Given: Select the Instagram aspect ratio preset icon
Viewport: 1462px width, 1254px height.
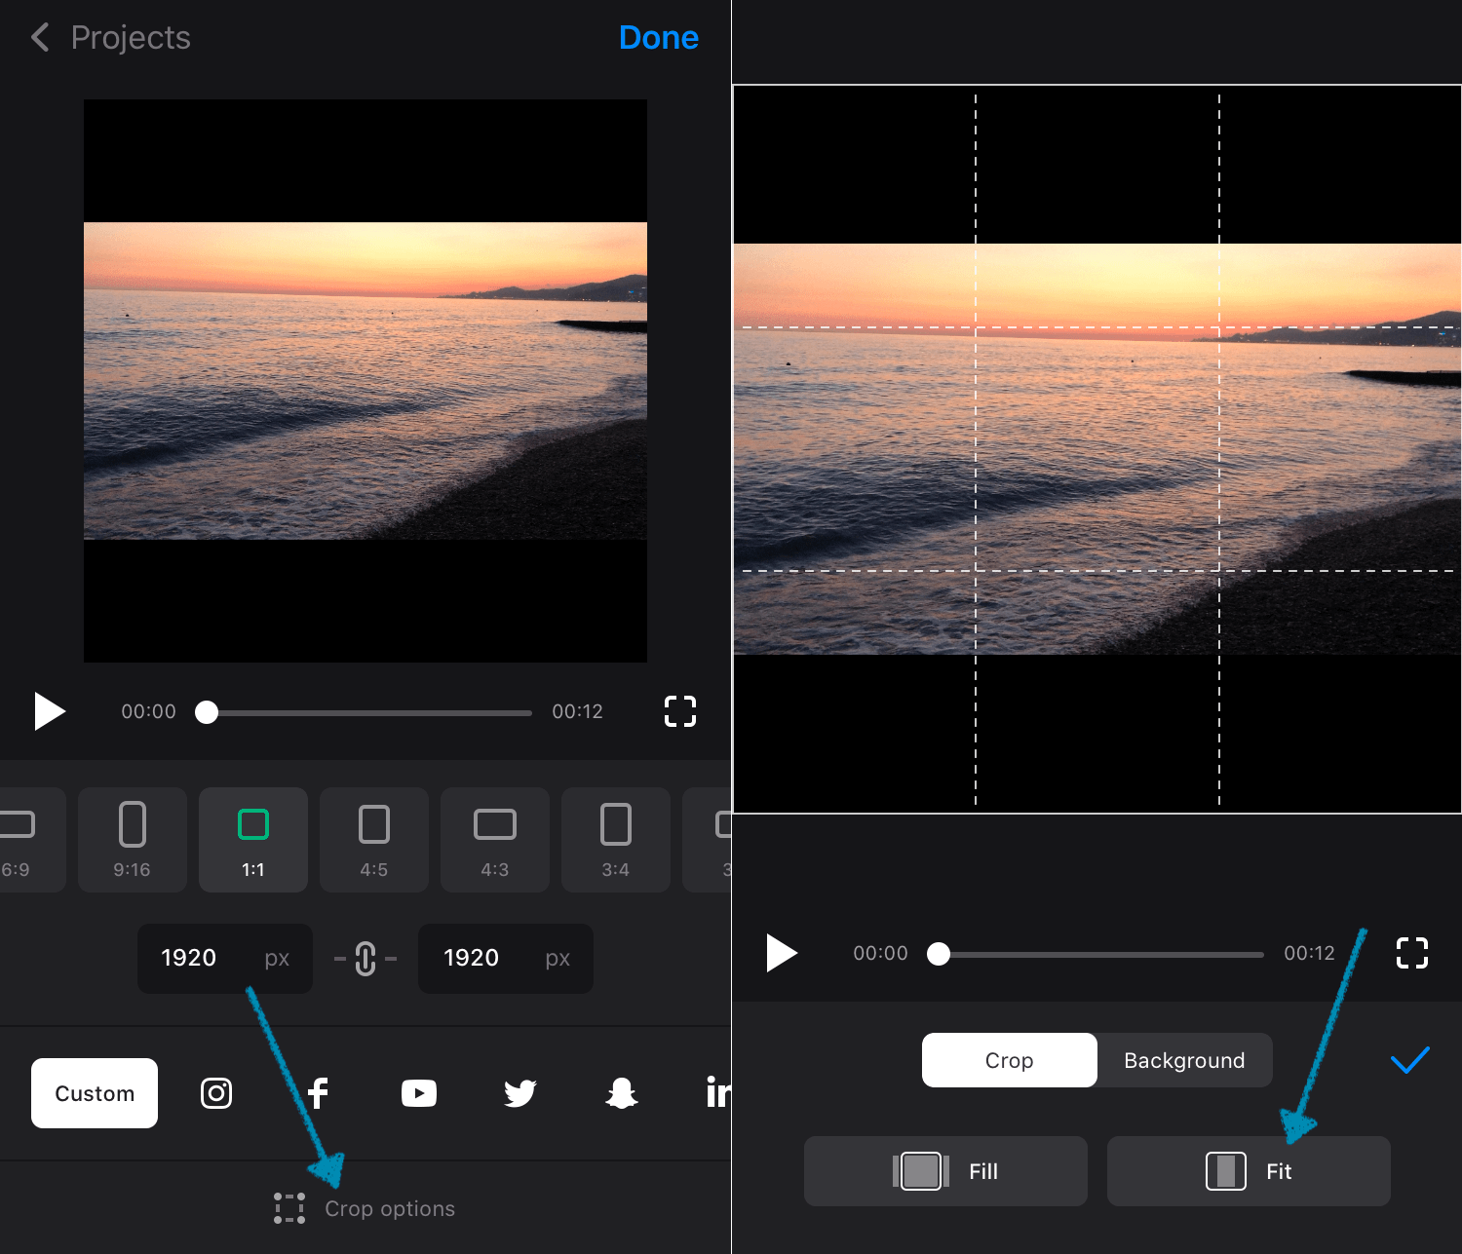Looking at the screenshot, I should (x=215, y=1092).
